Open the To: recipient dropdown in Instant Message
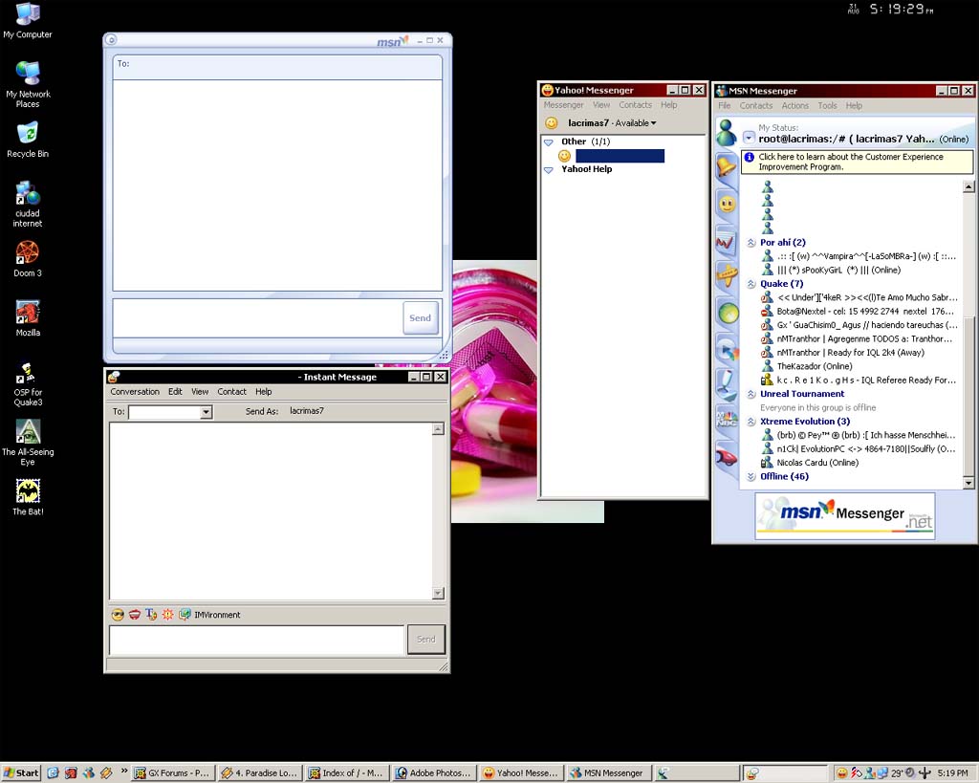 (206, 412)
